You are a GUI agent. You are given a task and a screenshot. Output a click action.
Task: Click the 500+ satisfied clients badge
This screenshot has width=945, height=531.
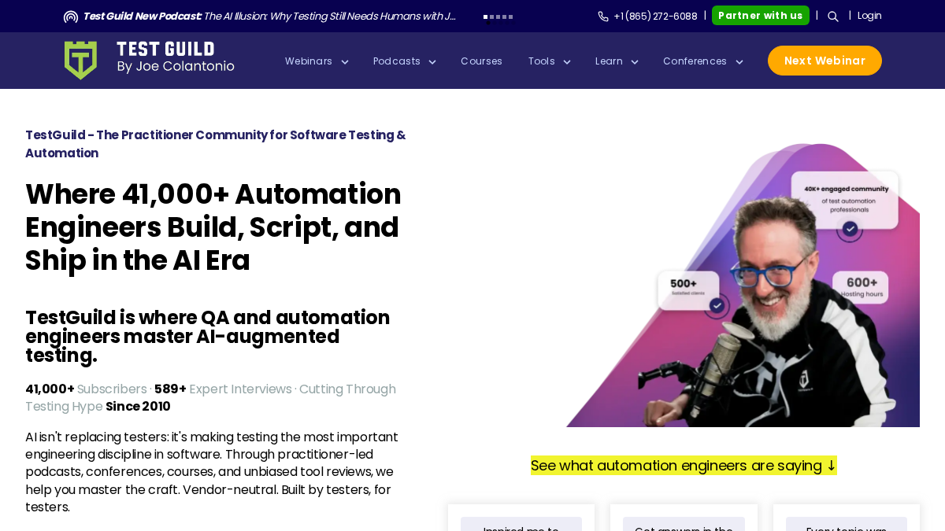[687, 289]
